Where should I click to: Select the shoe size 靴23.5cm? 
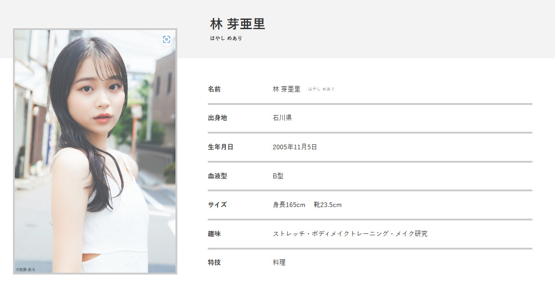pyautogui.click(x=327, y=205)
